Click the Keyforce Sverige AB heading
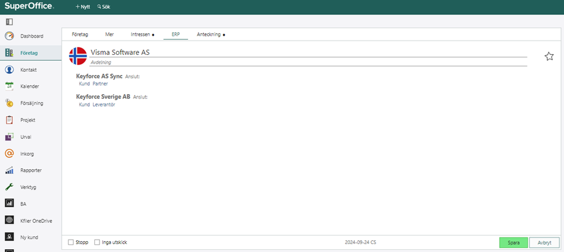 [x=103, y=97]
